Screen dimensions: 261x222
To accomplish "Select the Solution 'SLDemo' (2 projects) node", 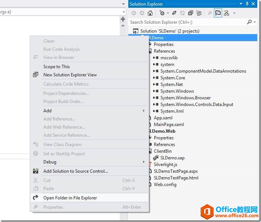I will point(170,31).
